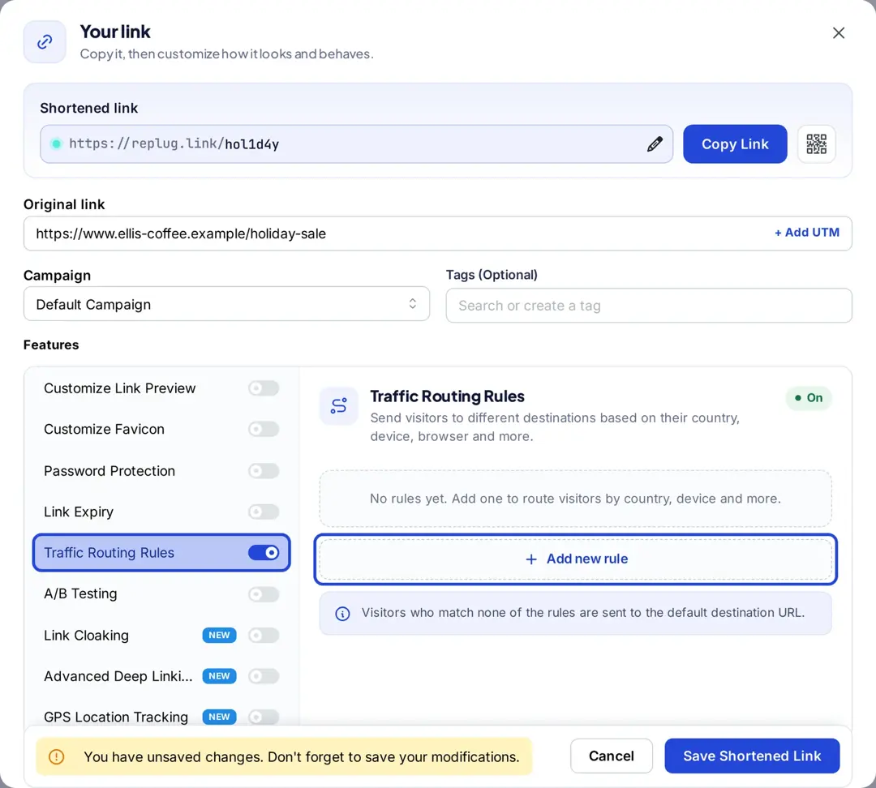Screen dimensions: 876x788
Task: Edit the shortened link slug with pencil icon
Action: click(x=655, y=144)
